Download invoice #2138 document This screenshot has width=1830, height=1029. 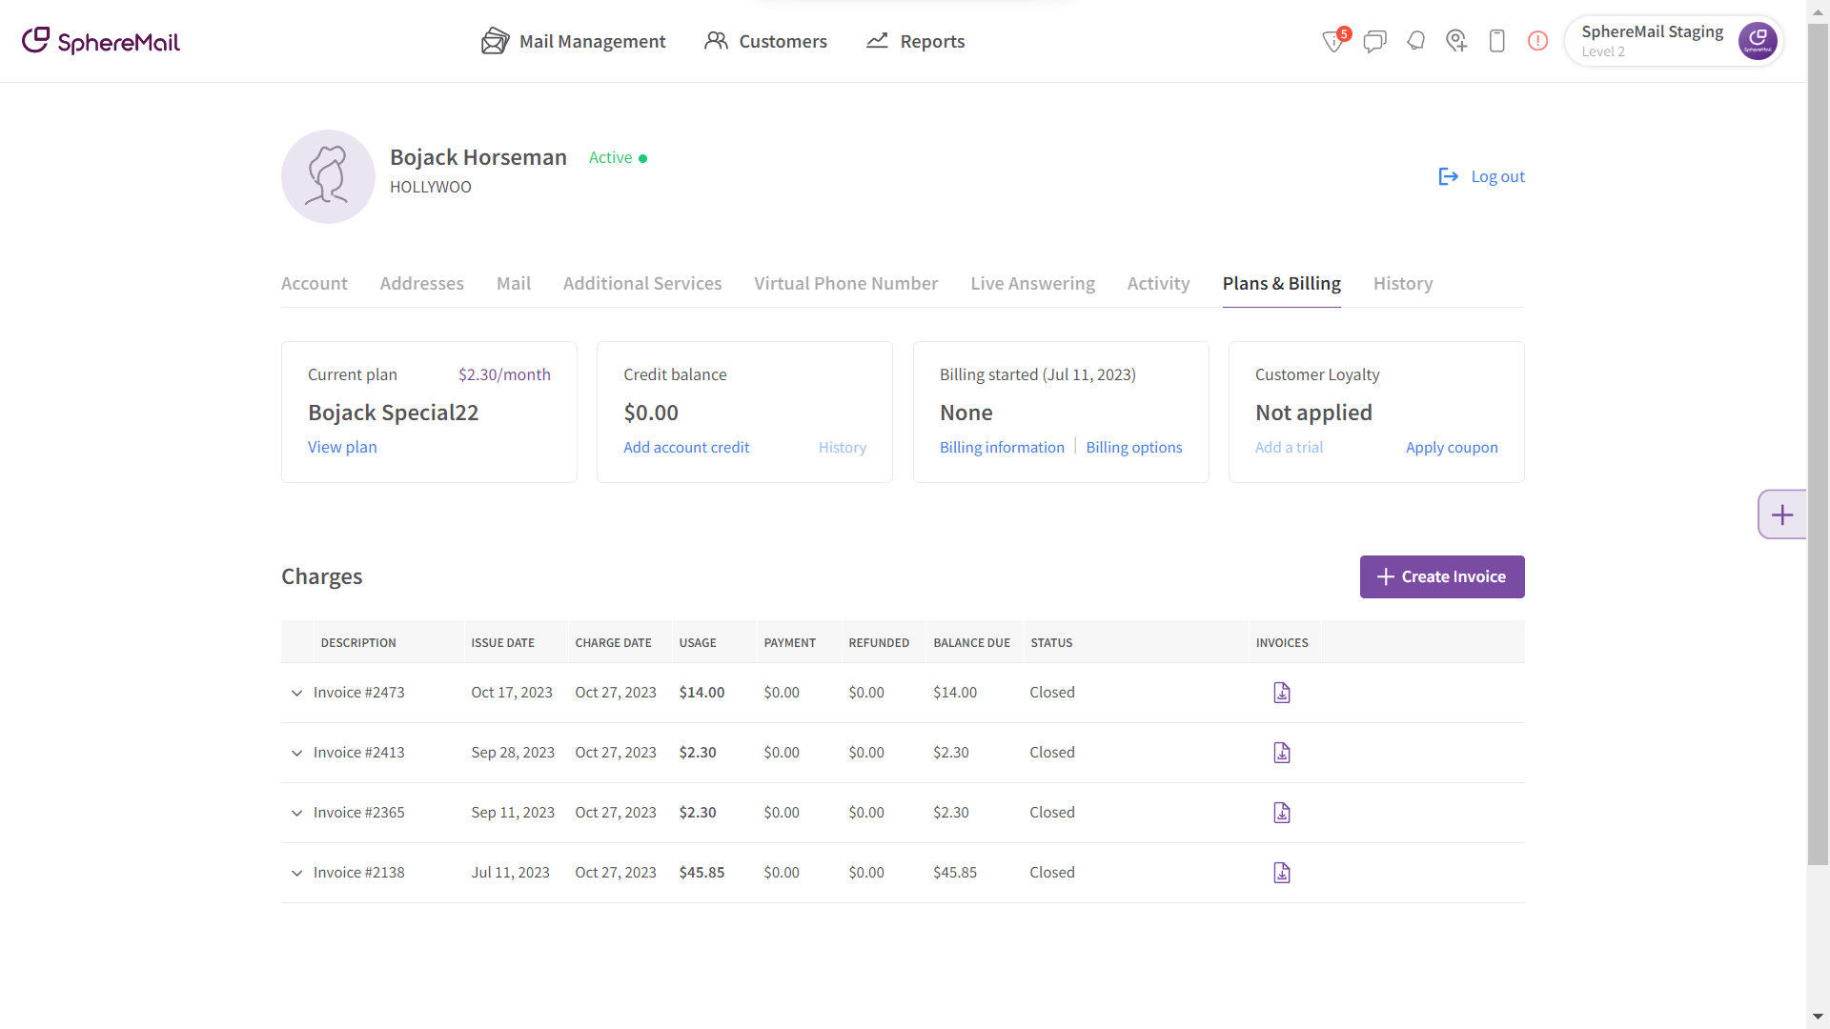(x=1282, y=873)
